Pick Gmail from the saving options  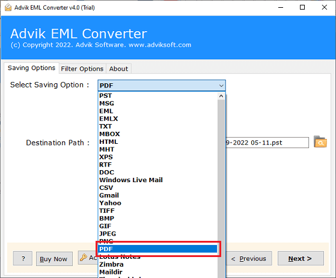[157, 195]
